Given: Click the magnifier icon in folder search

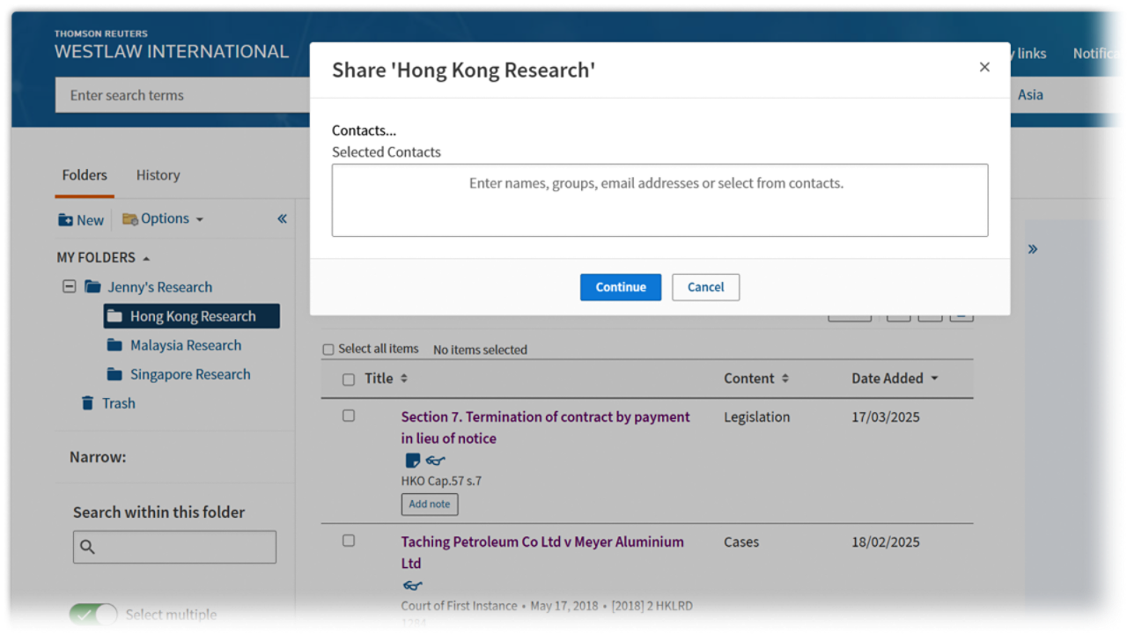Looking at the screenshot, I should click(87, 548).
